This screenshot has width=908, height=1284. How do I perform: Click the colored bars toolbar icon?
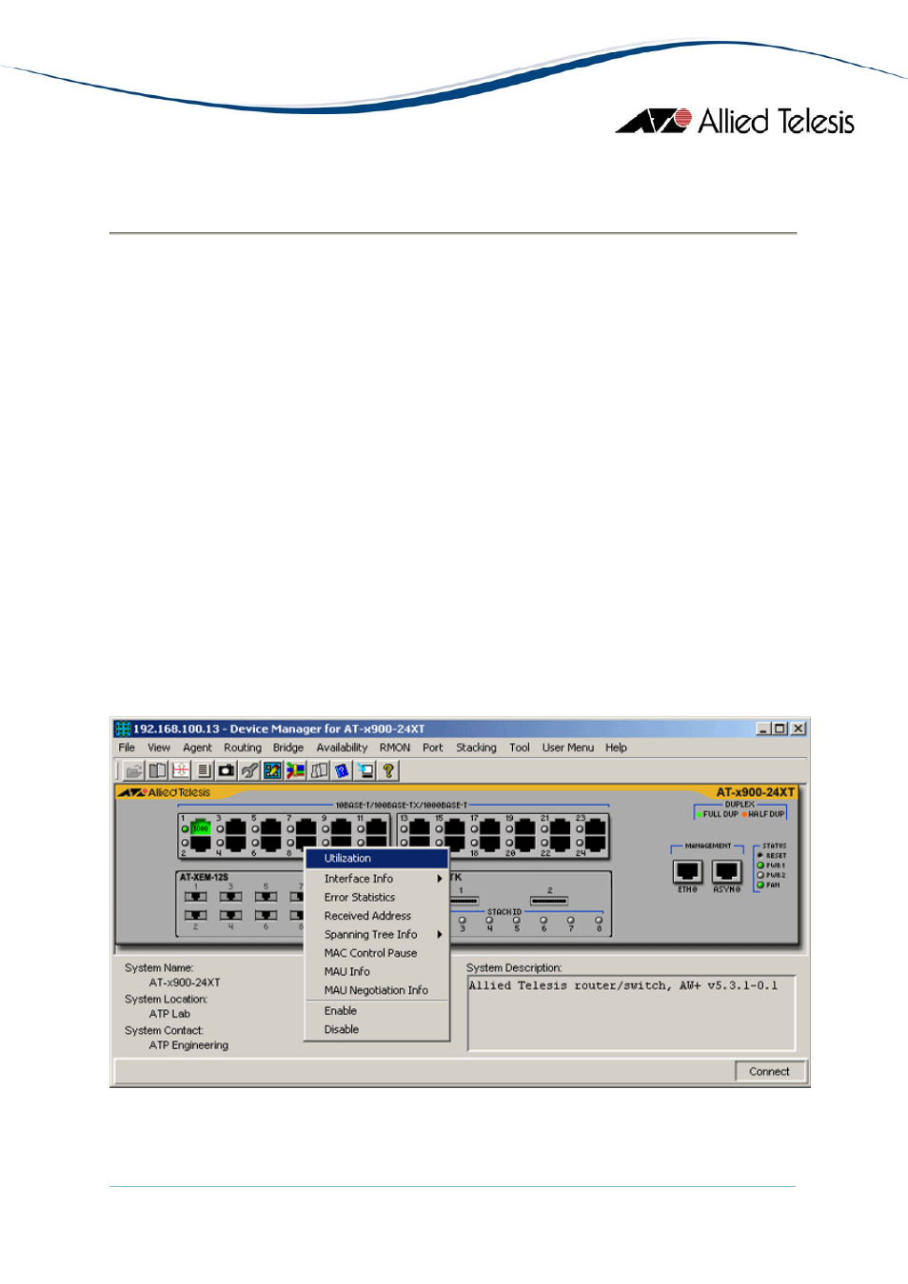click(295, 770)
